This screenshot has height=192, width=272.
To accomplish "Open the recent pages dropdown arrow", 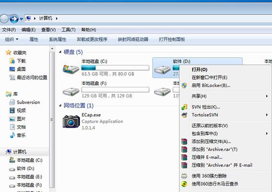I will [x=21, y=19].
